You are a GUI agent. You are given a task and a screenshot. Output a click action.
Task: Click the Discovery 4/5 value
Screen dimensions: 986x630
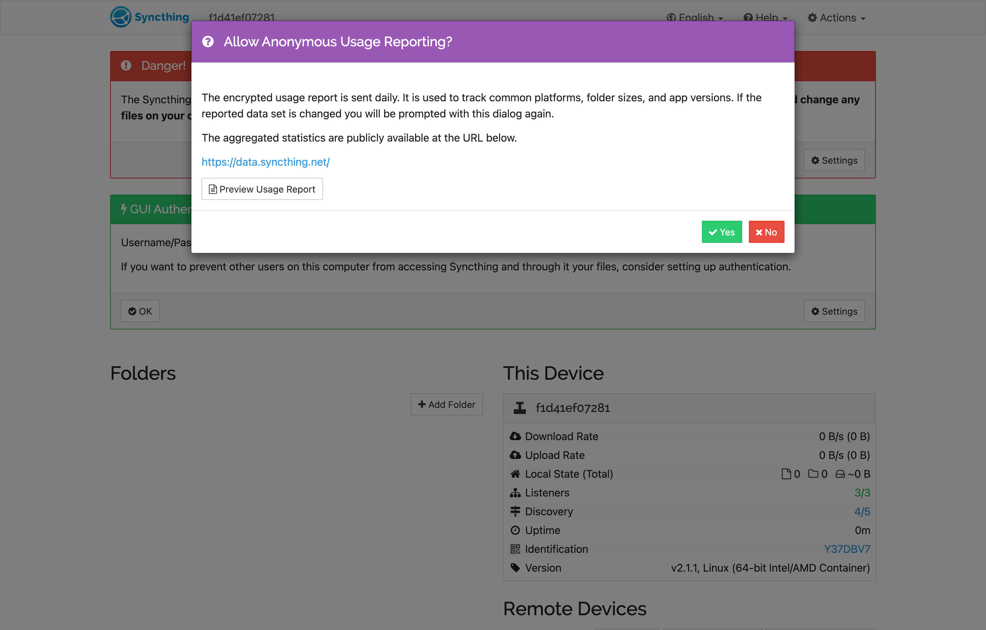click(x=862, y=511)
